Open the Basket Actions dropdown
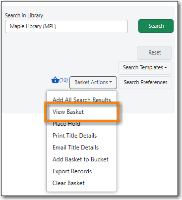The height and width of the screenshot is (200, 182). 93,82
